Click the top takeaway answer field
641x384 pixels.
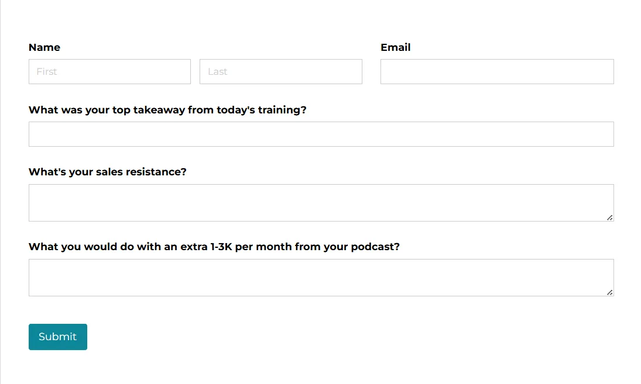(321, 134)
